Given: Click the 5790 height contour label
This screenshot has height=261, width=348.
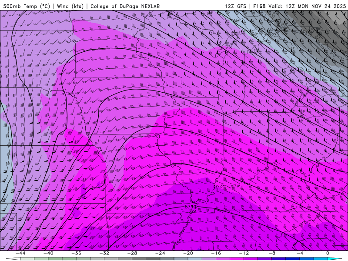Looking at the screenshot, I should (191, 207).
